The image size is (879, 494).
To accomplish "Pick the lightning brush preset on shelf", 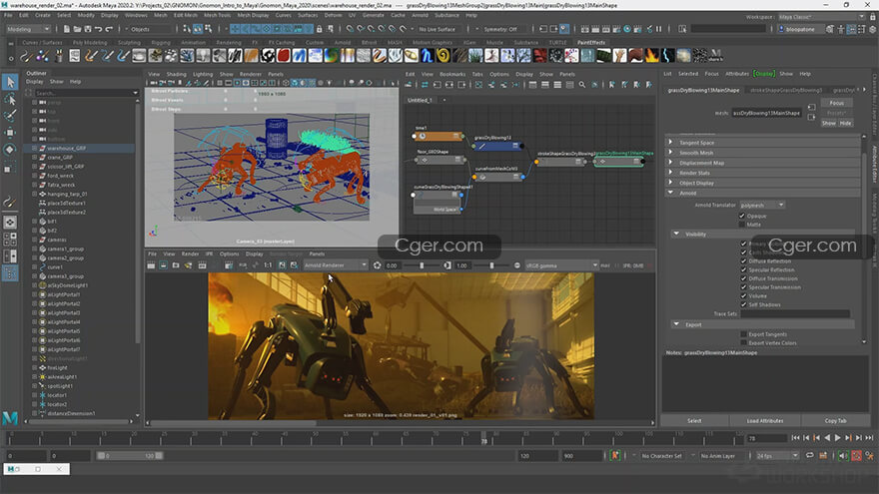I will coord(668,56).
